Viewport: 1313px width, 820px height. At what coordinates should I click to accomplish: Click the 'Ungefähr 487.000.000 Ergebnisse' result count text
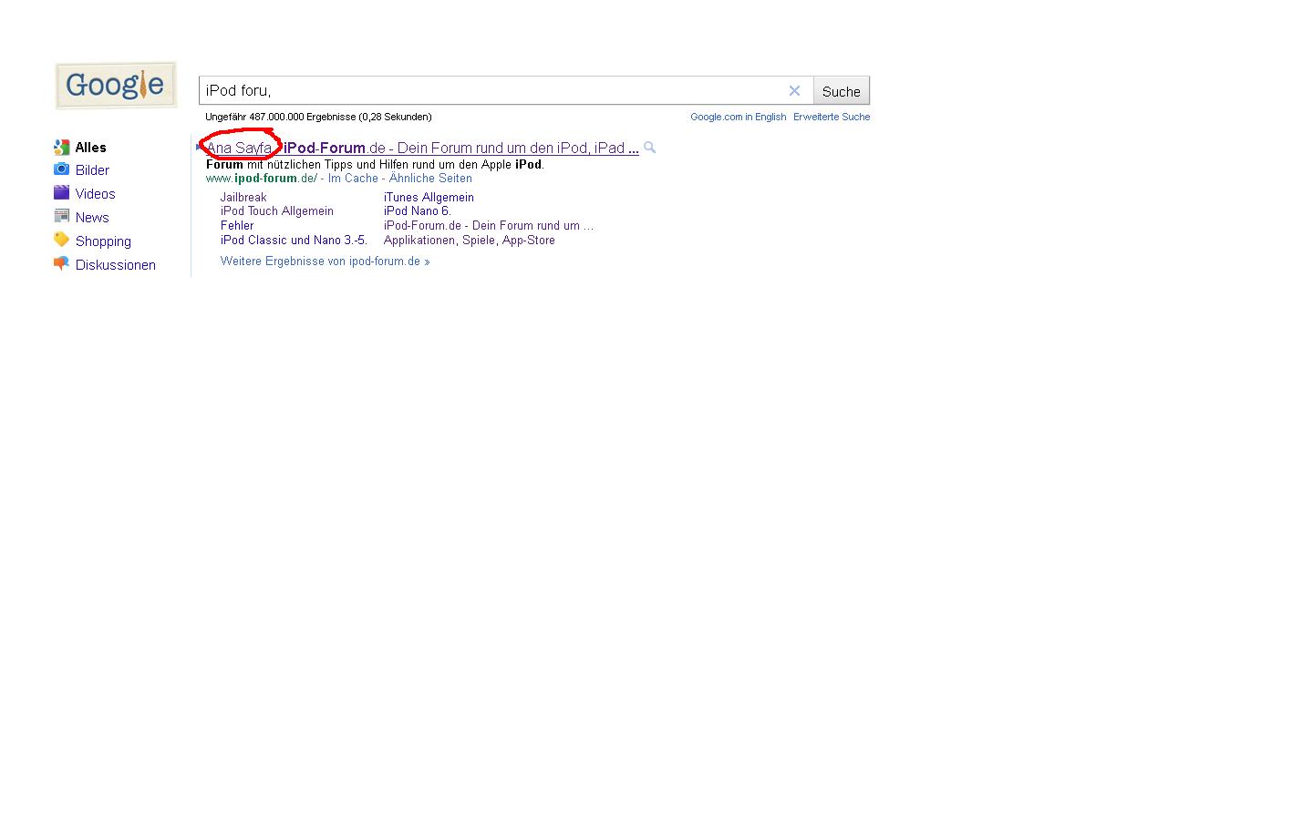pos(318,117)
